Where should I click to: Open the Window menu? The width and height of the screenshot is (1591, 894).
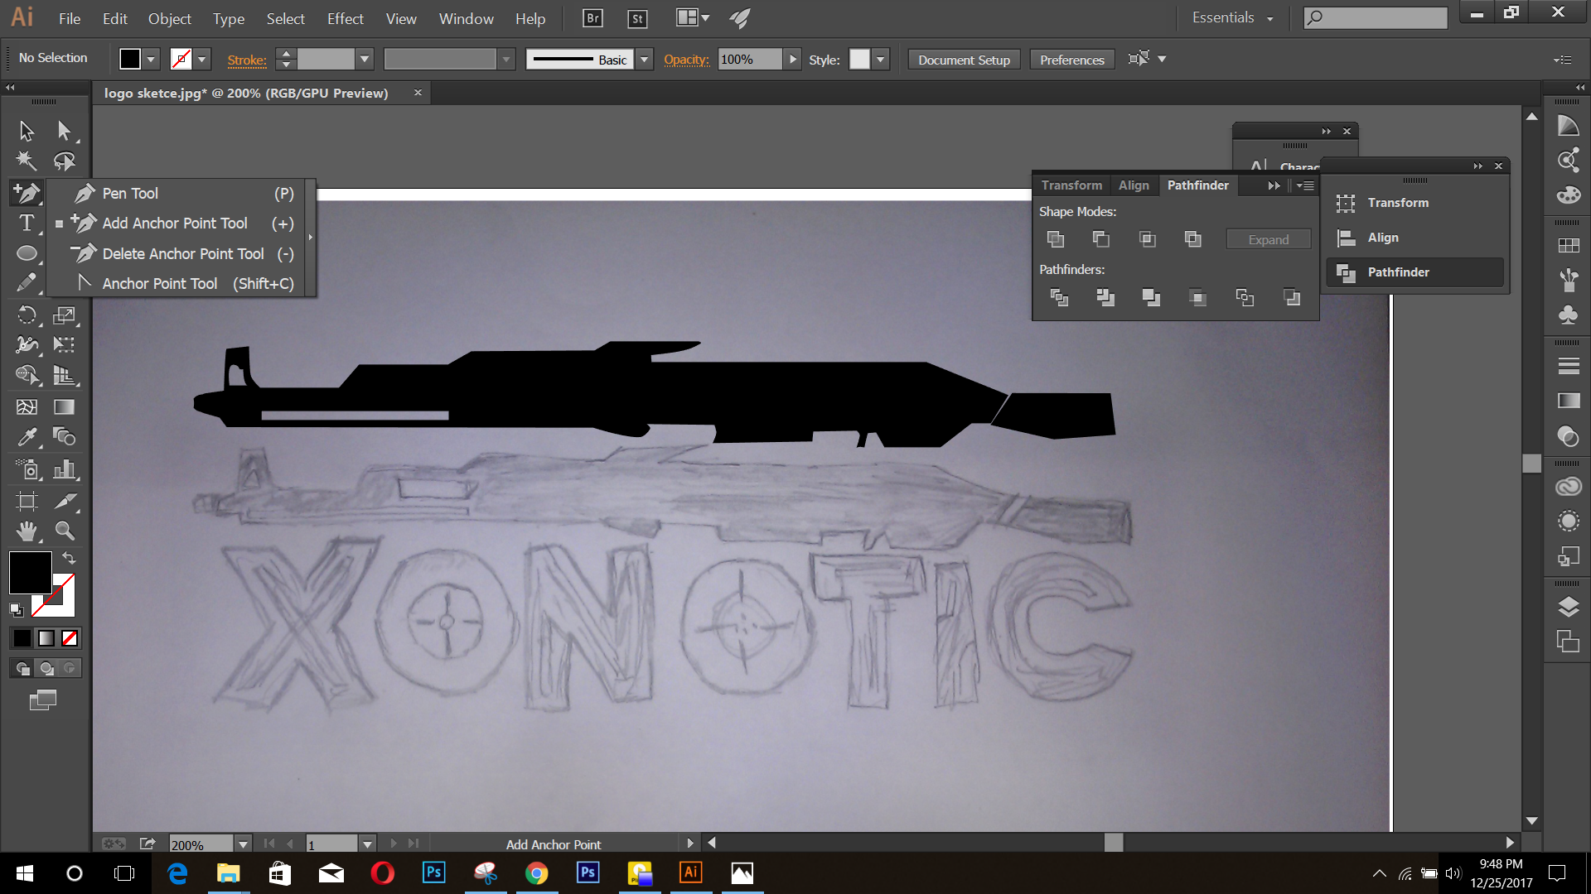click(466, 18)
